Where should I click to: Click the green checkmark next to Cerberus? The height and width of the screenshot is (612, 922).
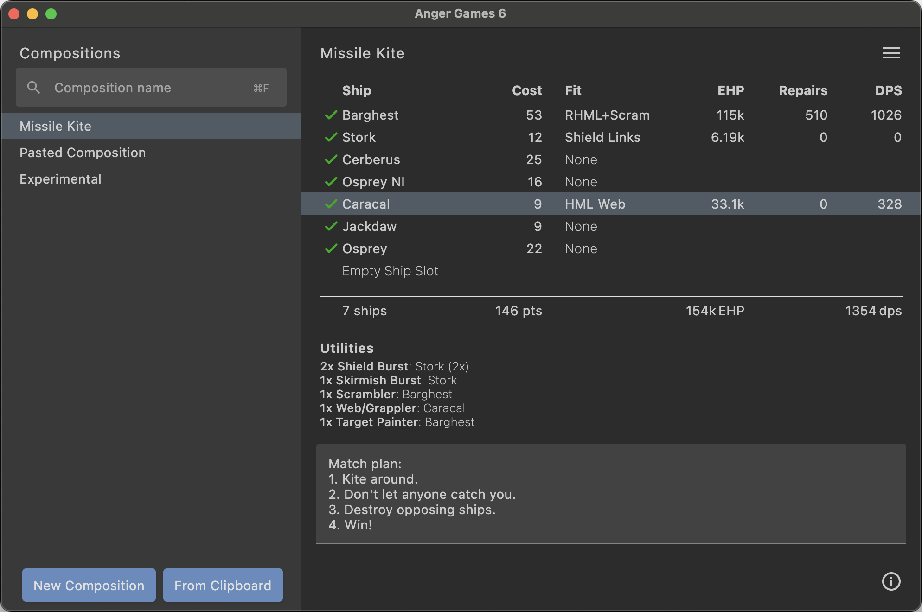click(331, 159)
